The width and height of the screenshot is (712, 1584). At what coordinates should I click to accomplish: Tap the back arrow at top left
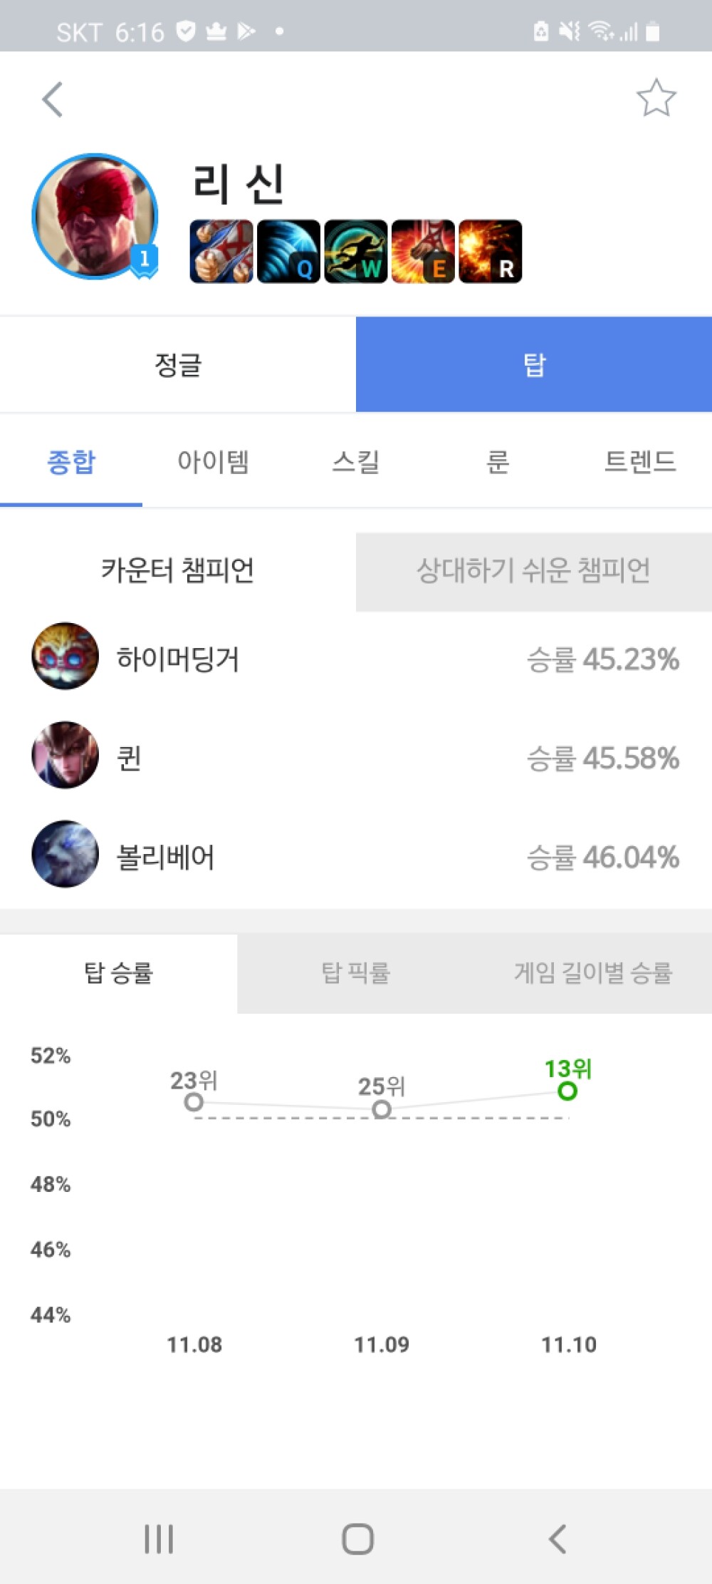coord(53,99)
